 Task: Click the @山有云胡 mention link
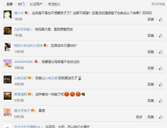click(50, 78)
